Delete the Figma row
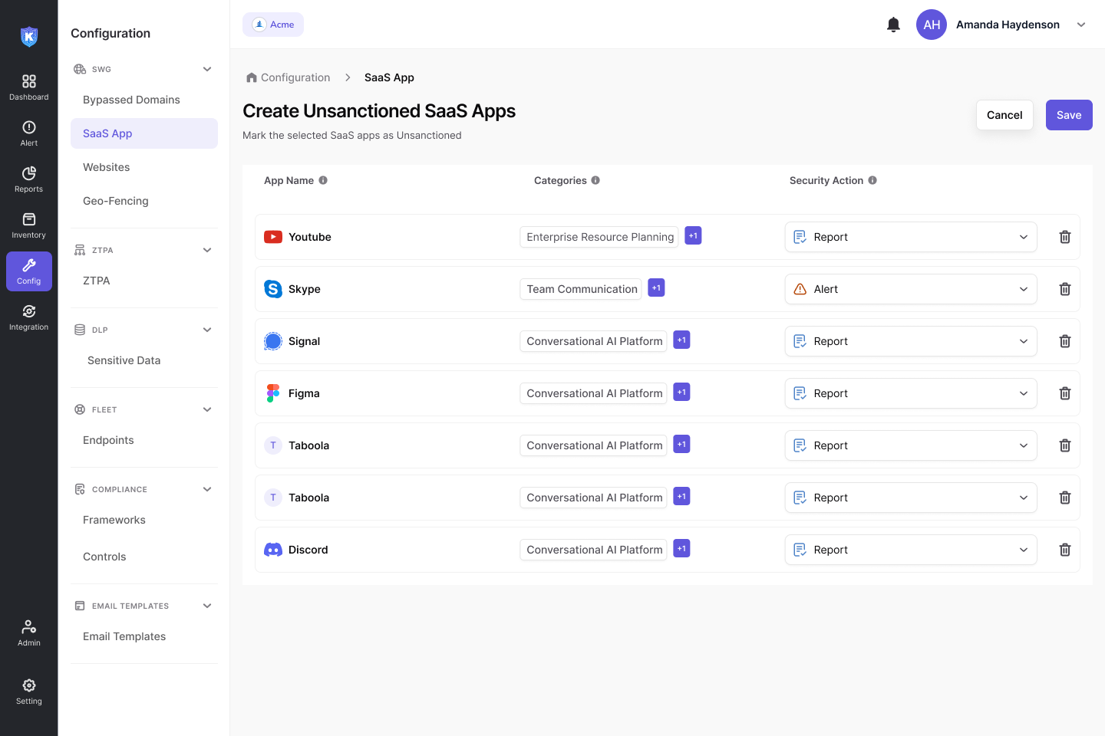The width and height of the screenshot is (1105, 736). pyautogui.click(x=1065, y=393)
